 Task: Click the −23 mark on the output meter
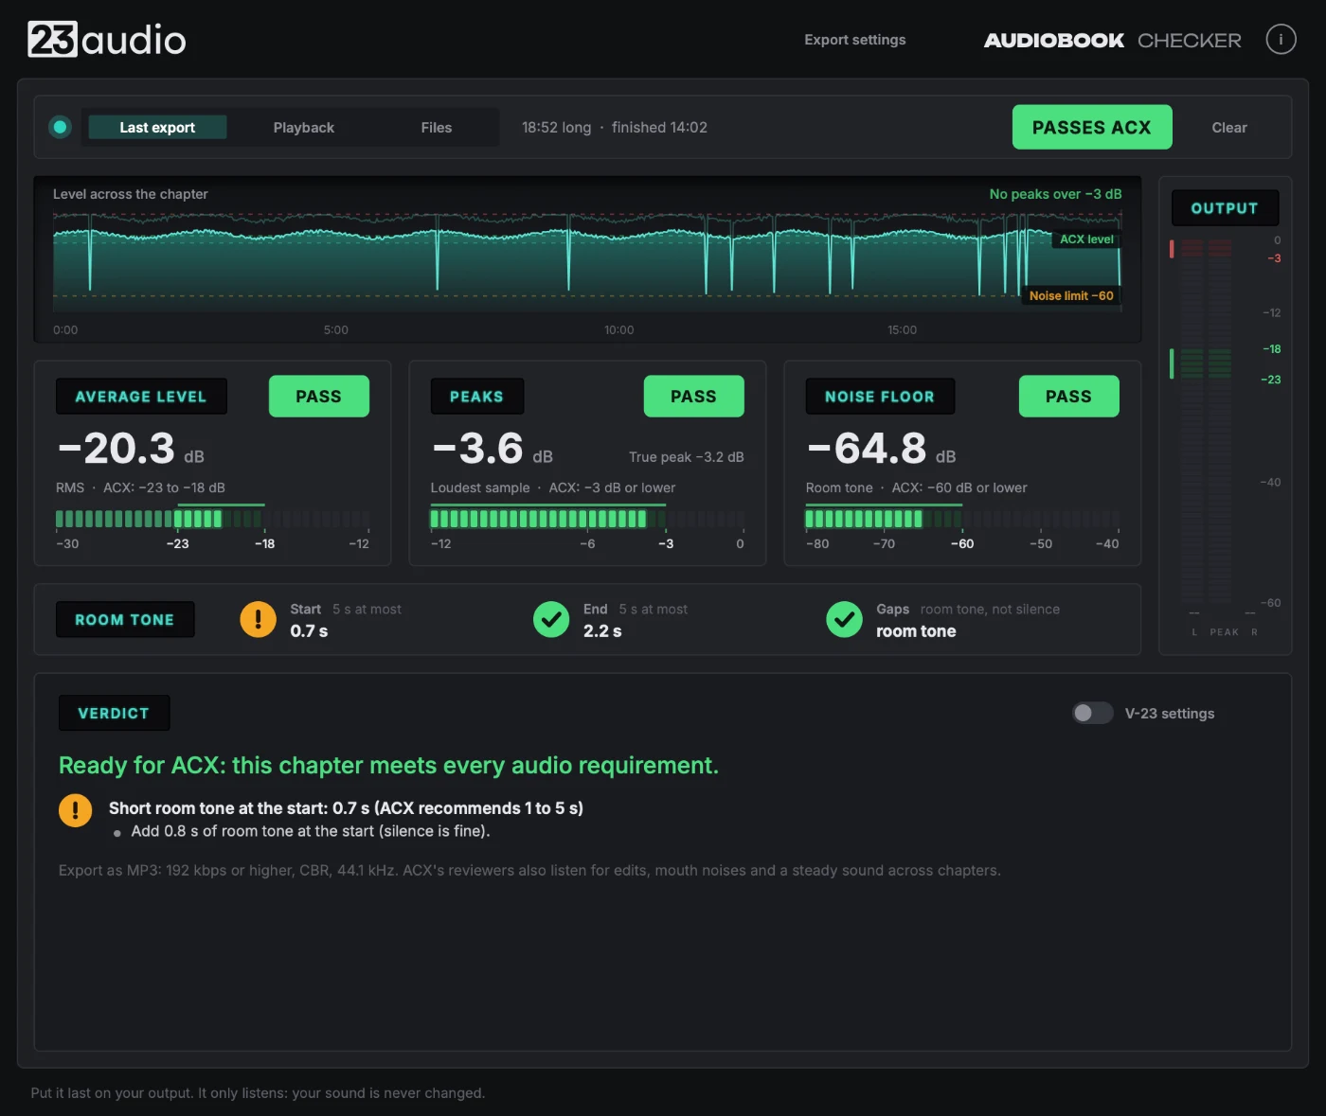pos(1271,380)
